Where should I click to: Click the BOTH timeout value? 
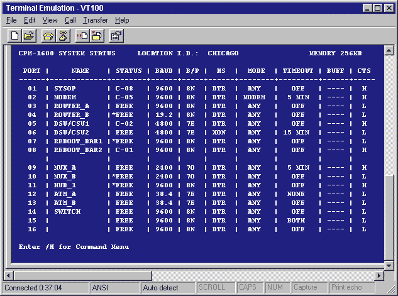296,221
